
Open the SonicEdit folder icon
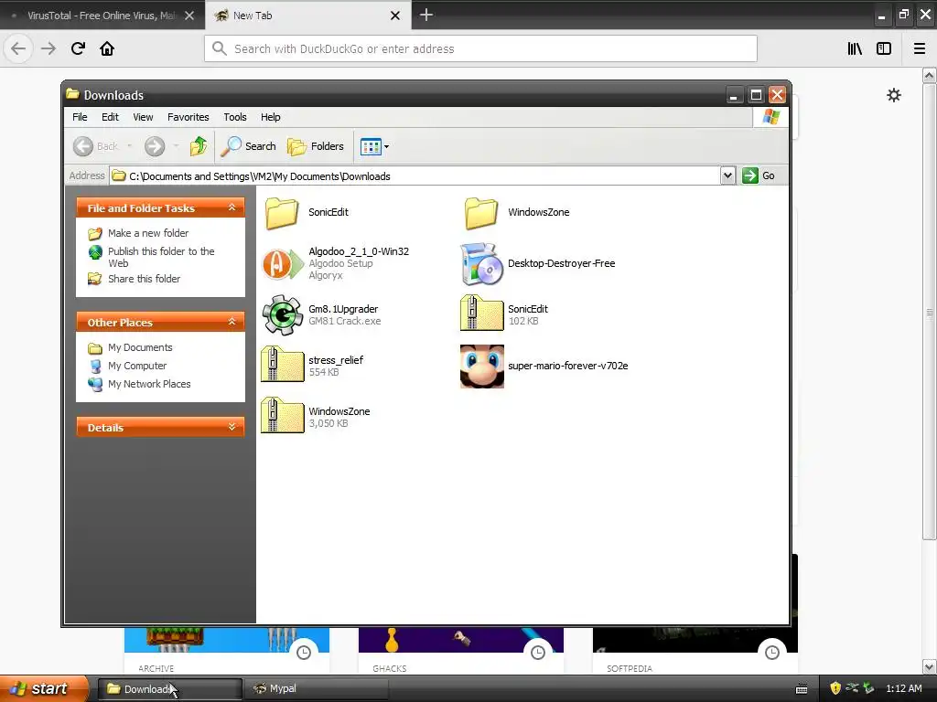coord(282,212)
